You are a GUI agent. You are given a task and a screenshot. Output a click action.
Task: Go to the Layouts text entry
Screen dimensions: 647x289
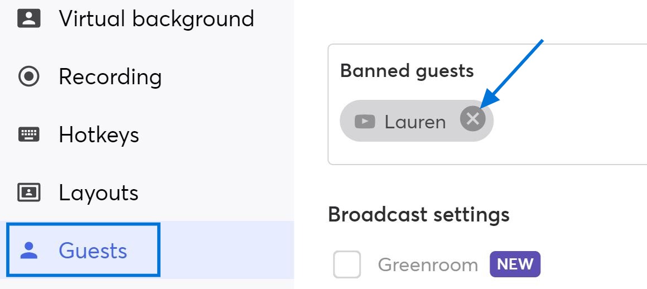click(x=99, y=193)
